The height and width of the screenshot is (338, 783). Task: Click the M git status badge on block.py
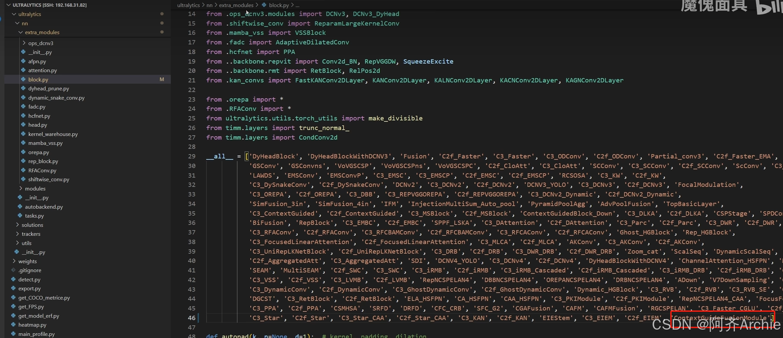(x=162, y=79)
